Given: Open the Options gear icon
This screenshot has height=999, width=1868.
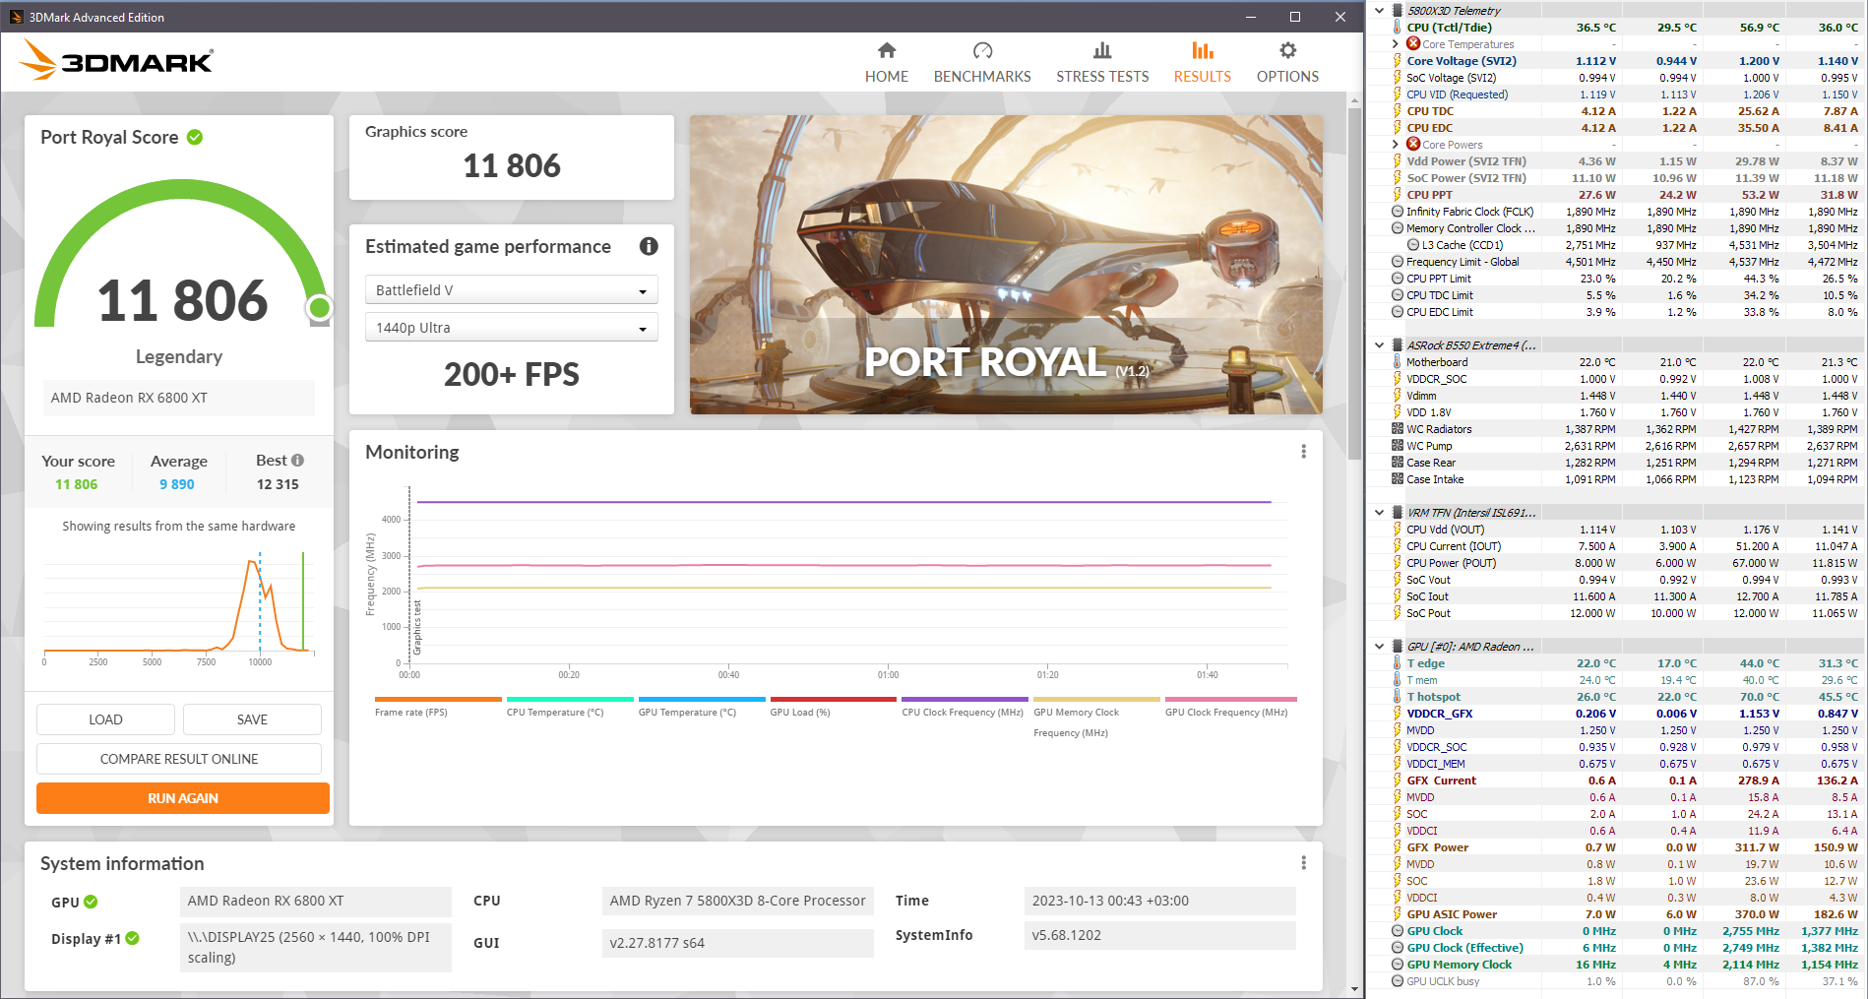Looking at the screenshot, I should (1287, 50).
